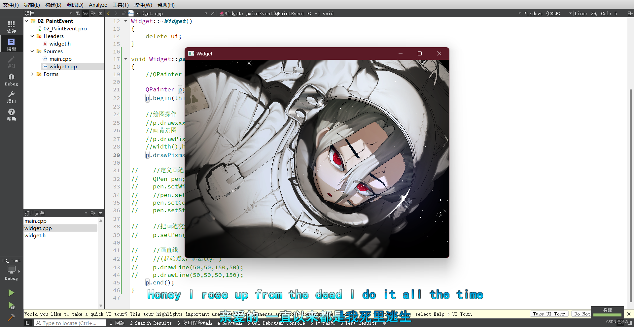Screen dimensions: 634x327
Task: Go forward in editor navigation history
Action: (x=116, y=13)
